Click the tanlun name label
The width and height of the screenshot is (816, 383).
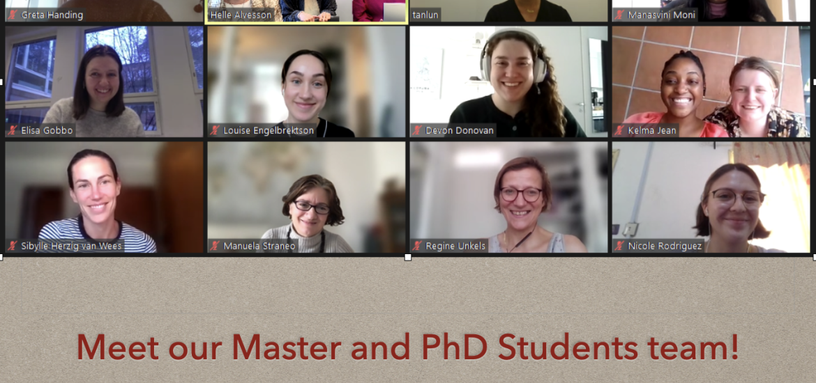click(x=425, y=15)
